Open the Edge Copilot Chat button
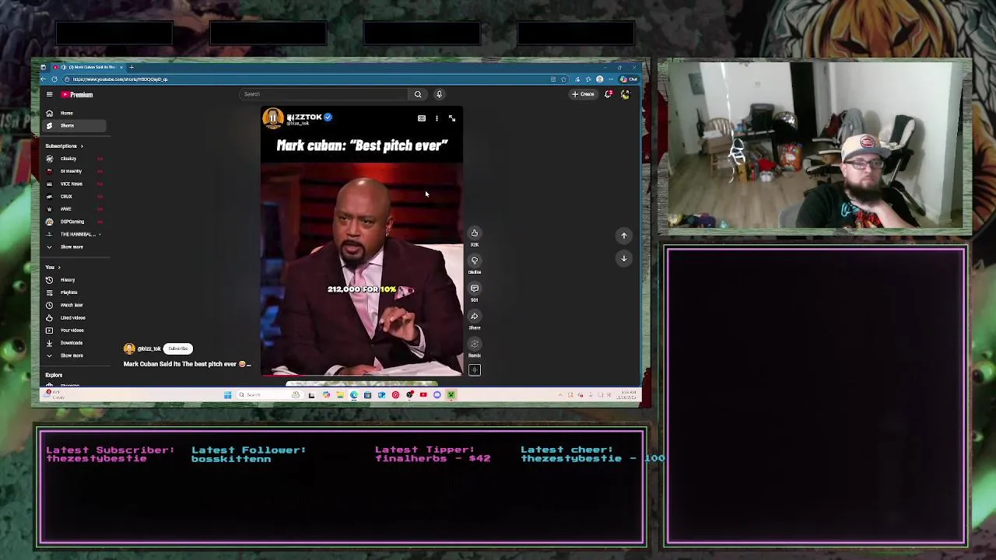Image resolution: width=996 pixels, height=560 pixels. 629,79
